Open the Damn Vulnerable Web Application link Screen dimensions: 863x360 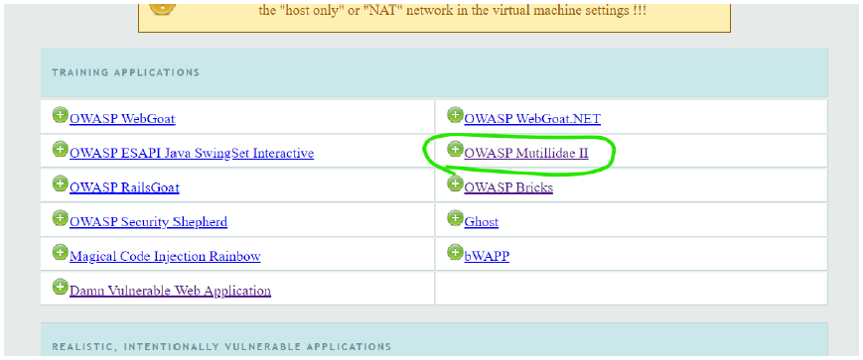tap(170, 291)
